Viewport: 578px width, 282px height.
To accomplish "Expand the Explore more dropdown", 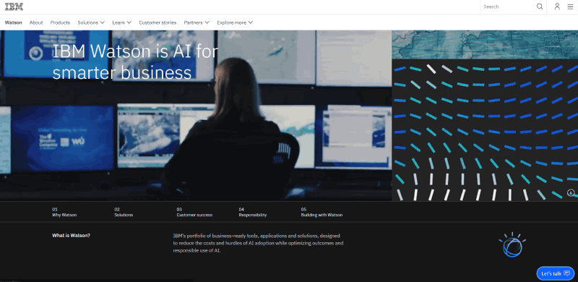I will click(x=235, y=22).
